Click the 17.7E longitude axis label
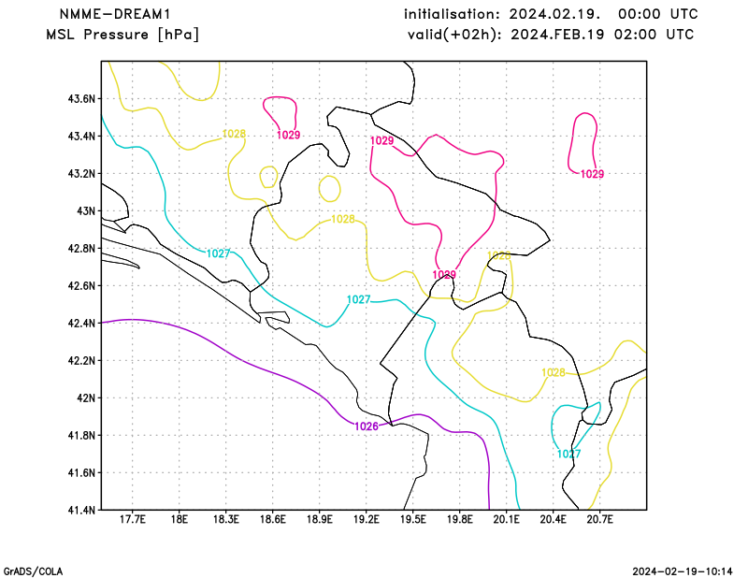 coord(132,519)
